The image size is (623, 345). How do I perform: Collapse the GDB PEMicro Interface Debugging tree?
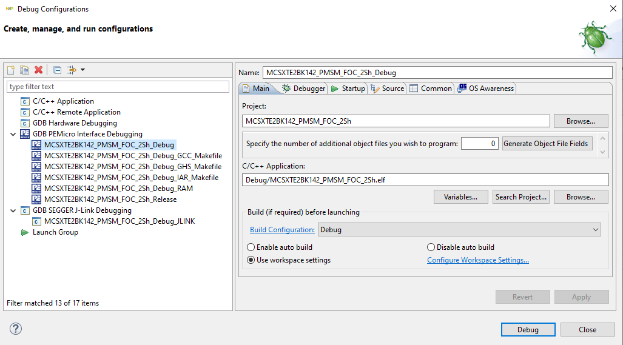coord(13,134)
